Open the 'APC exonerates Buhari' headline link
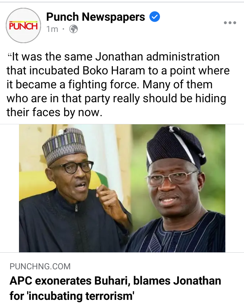Image resolution: width=244 pixels, height=307 pixels. click(115, 288)
